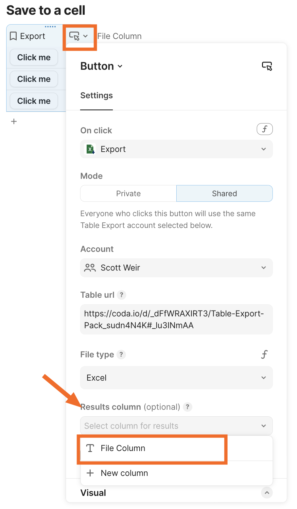297x509 pixels.
Task: Select Shared mode
Action: tap(224, 194)
